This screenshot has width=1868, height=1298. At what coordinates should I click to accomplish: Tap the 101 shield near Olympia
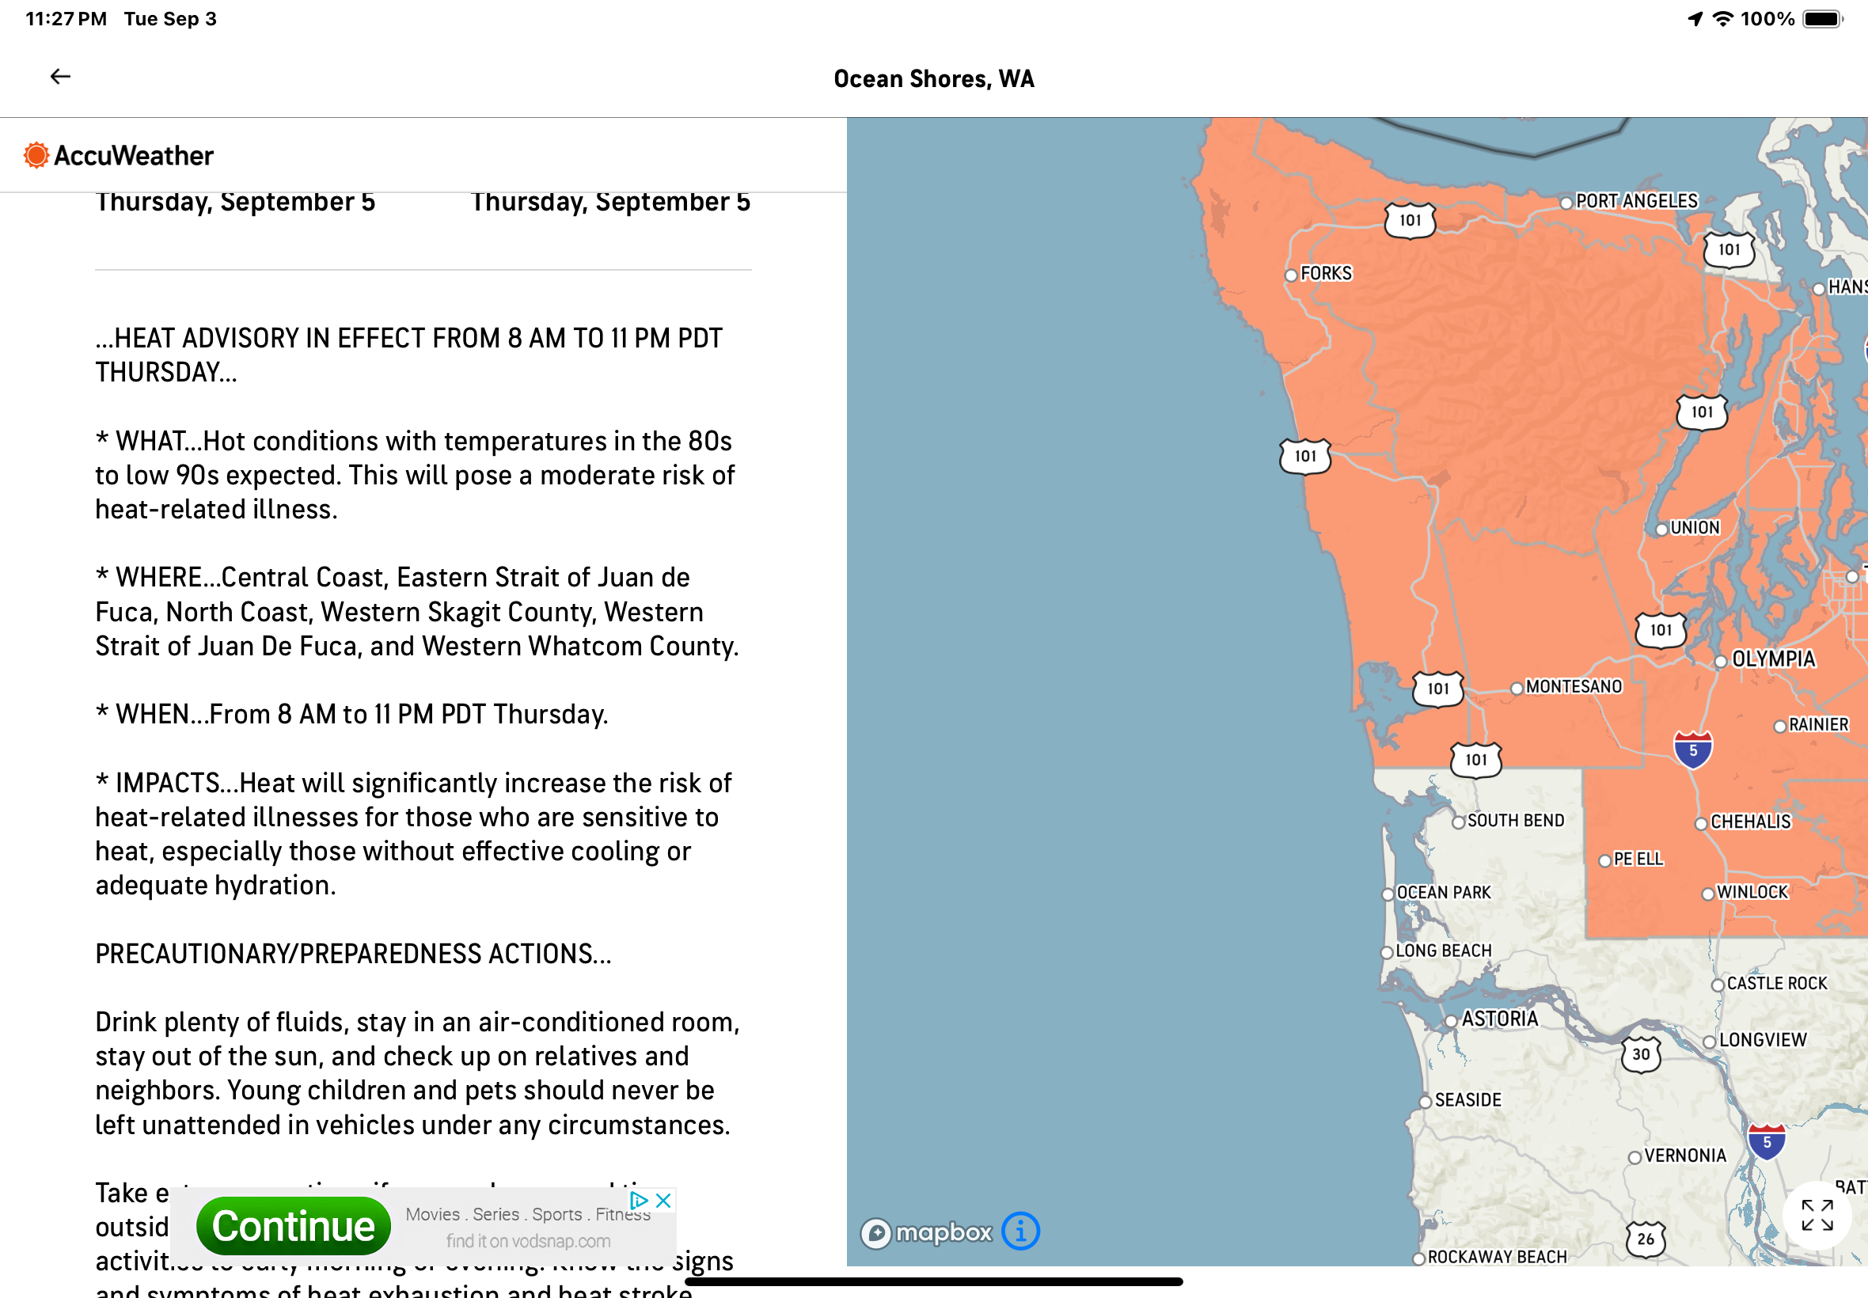[1661, 630]
